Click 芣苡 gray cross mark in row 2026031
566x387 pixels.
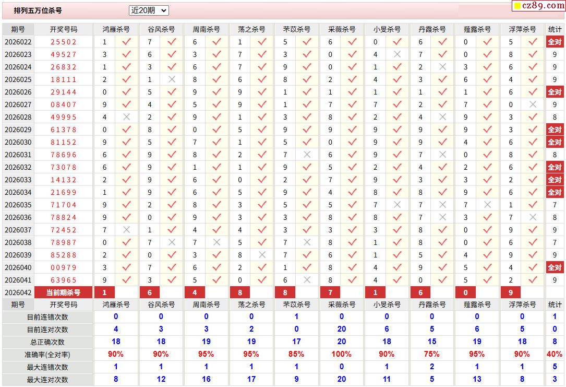[307, 155]
